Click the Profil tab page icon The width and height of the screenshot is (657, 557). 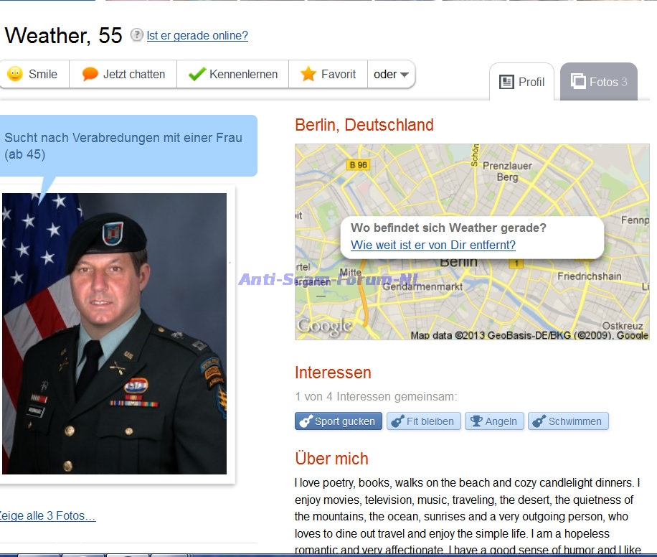coord(506,82)
